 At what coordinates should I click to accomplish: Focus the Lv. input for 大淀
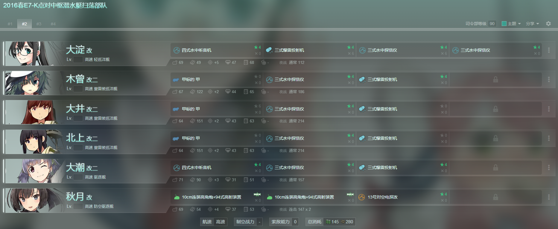point(78,59)
